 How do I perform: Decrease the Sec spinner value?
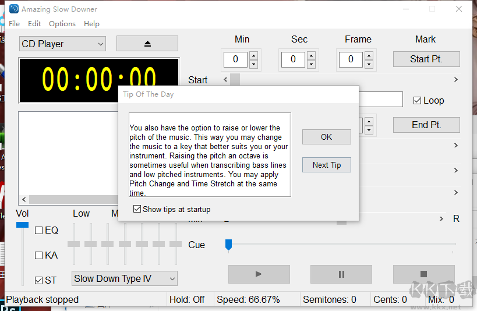click(x=311, y=63)
